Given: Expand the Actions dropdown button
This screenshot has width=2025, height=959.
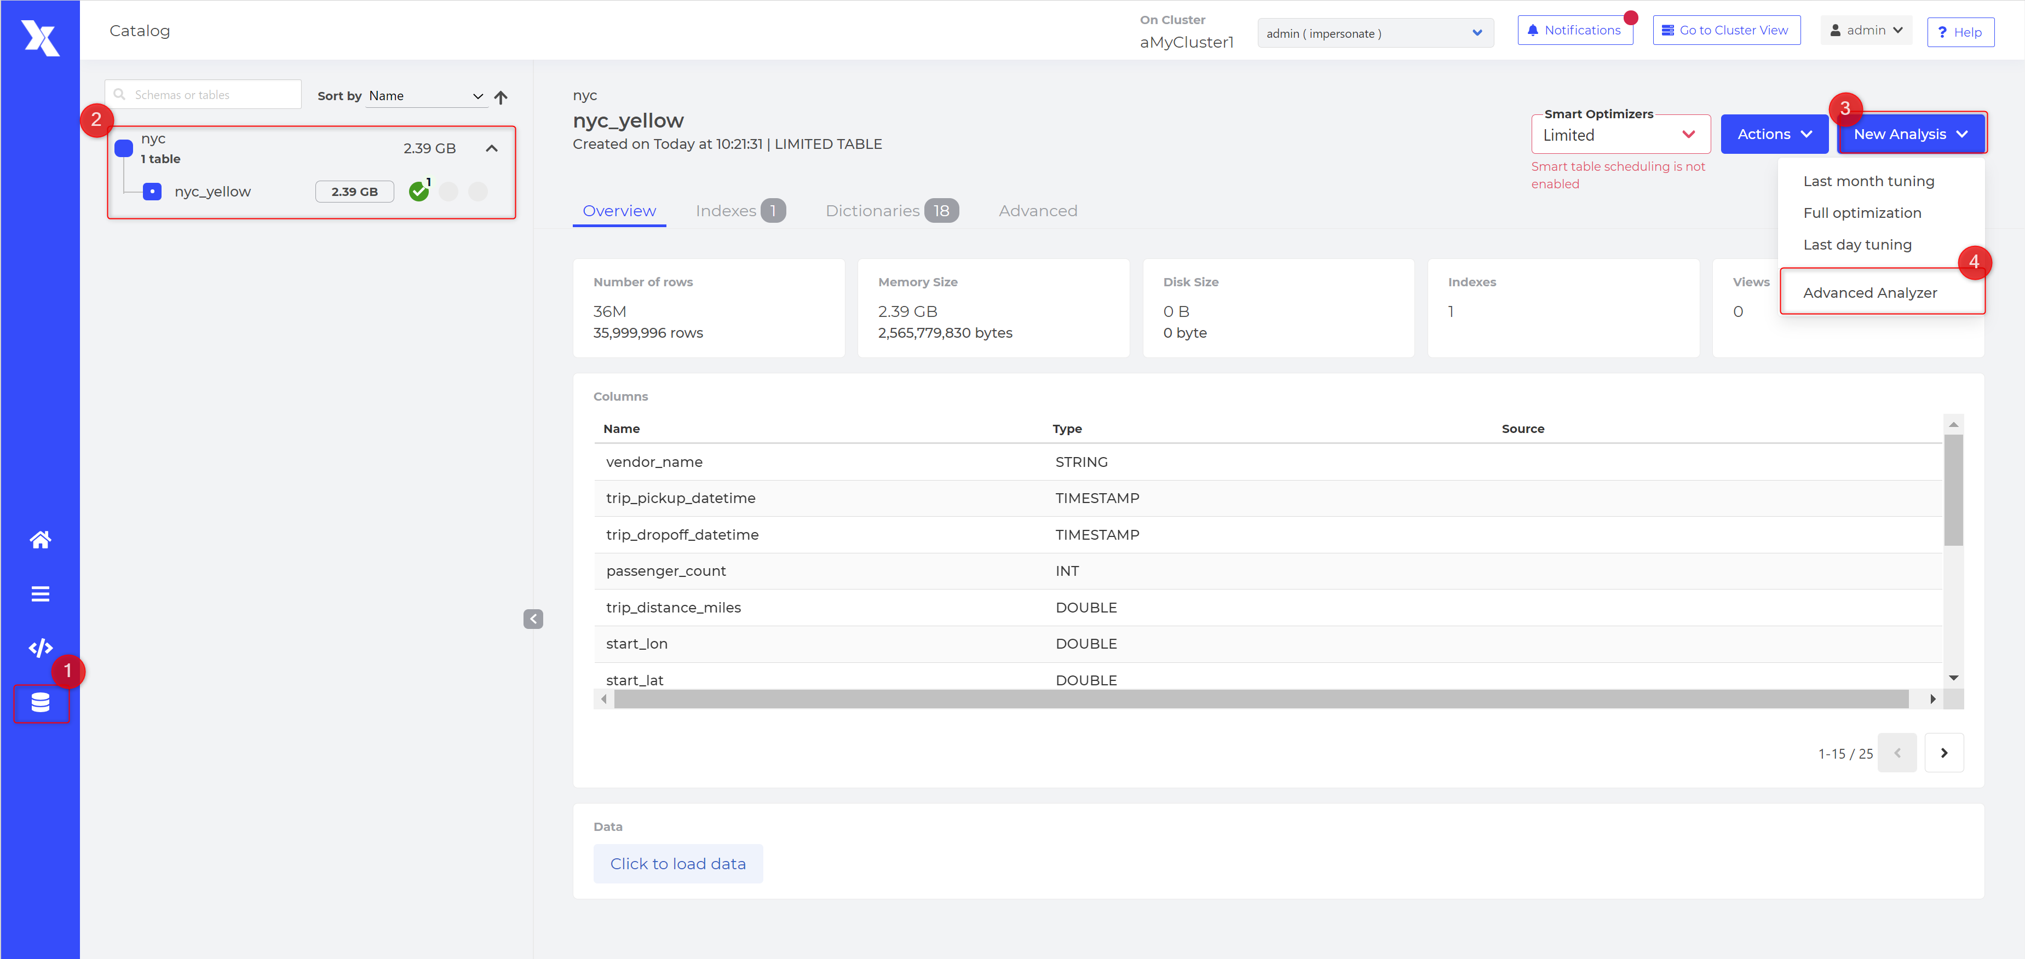Looking at the screenshot, I should coord(1774,135).
